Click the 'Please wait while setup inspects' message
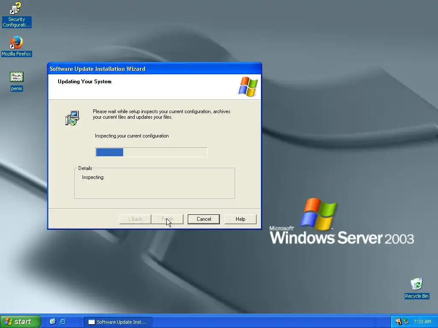Image resolution: width=438 pixels, height=328 pixels. pyautogui.click(x=161, y=114)
